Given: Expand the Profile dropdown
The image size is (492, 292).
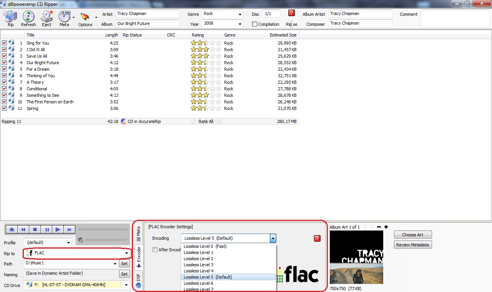Looking at the screenshot, I should (x=68, y=243).
